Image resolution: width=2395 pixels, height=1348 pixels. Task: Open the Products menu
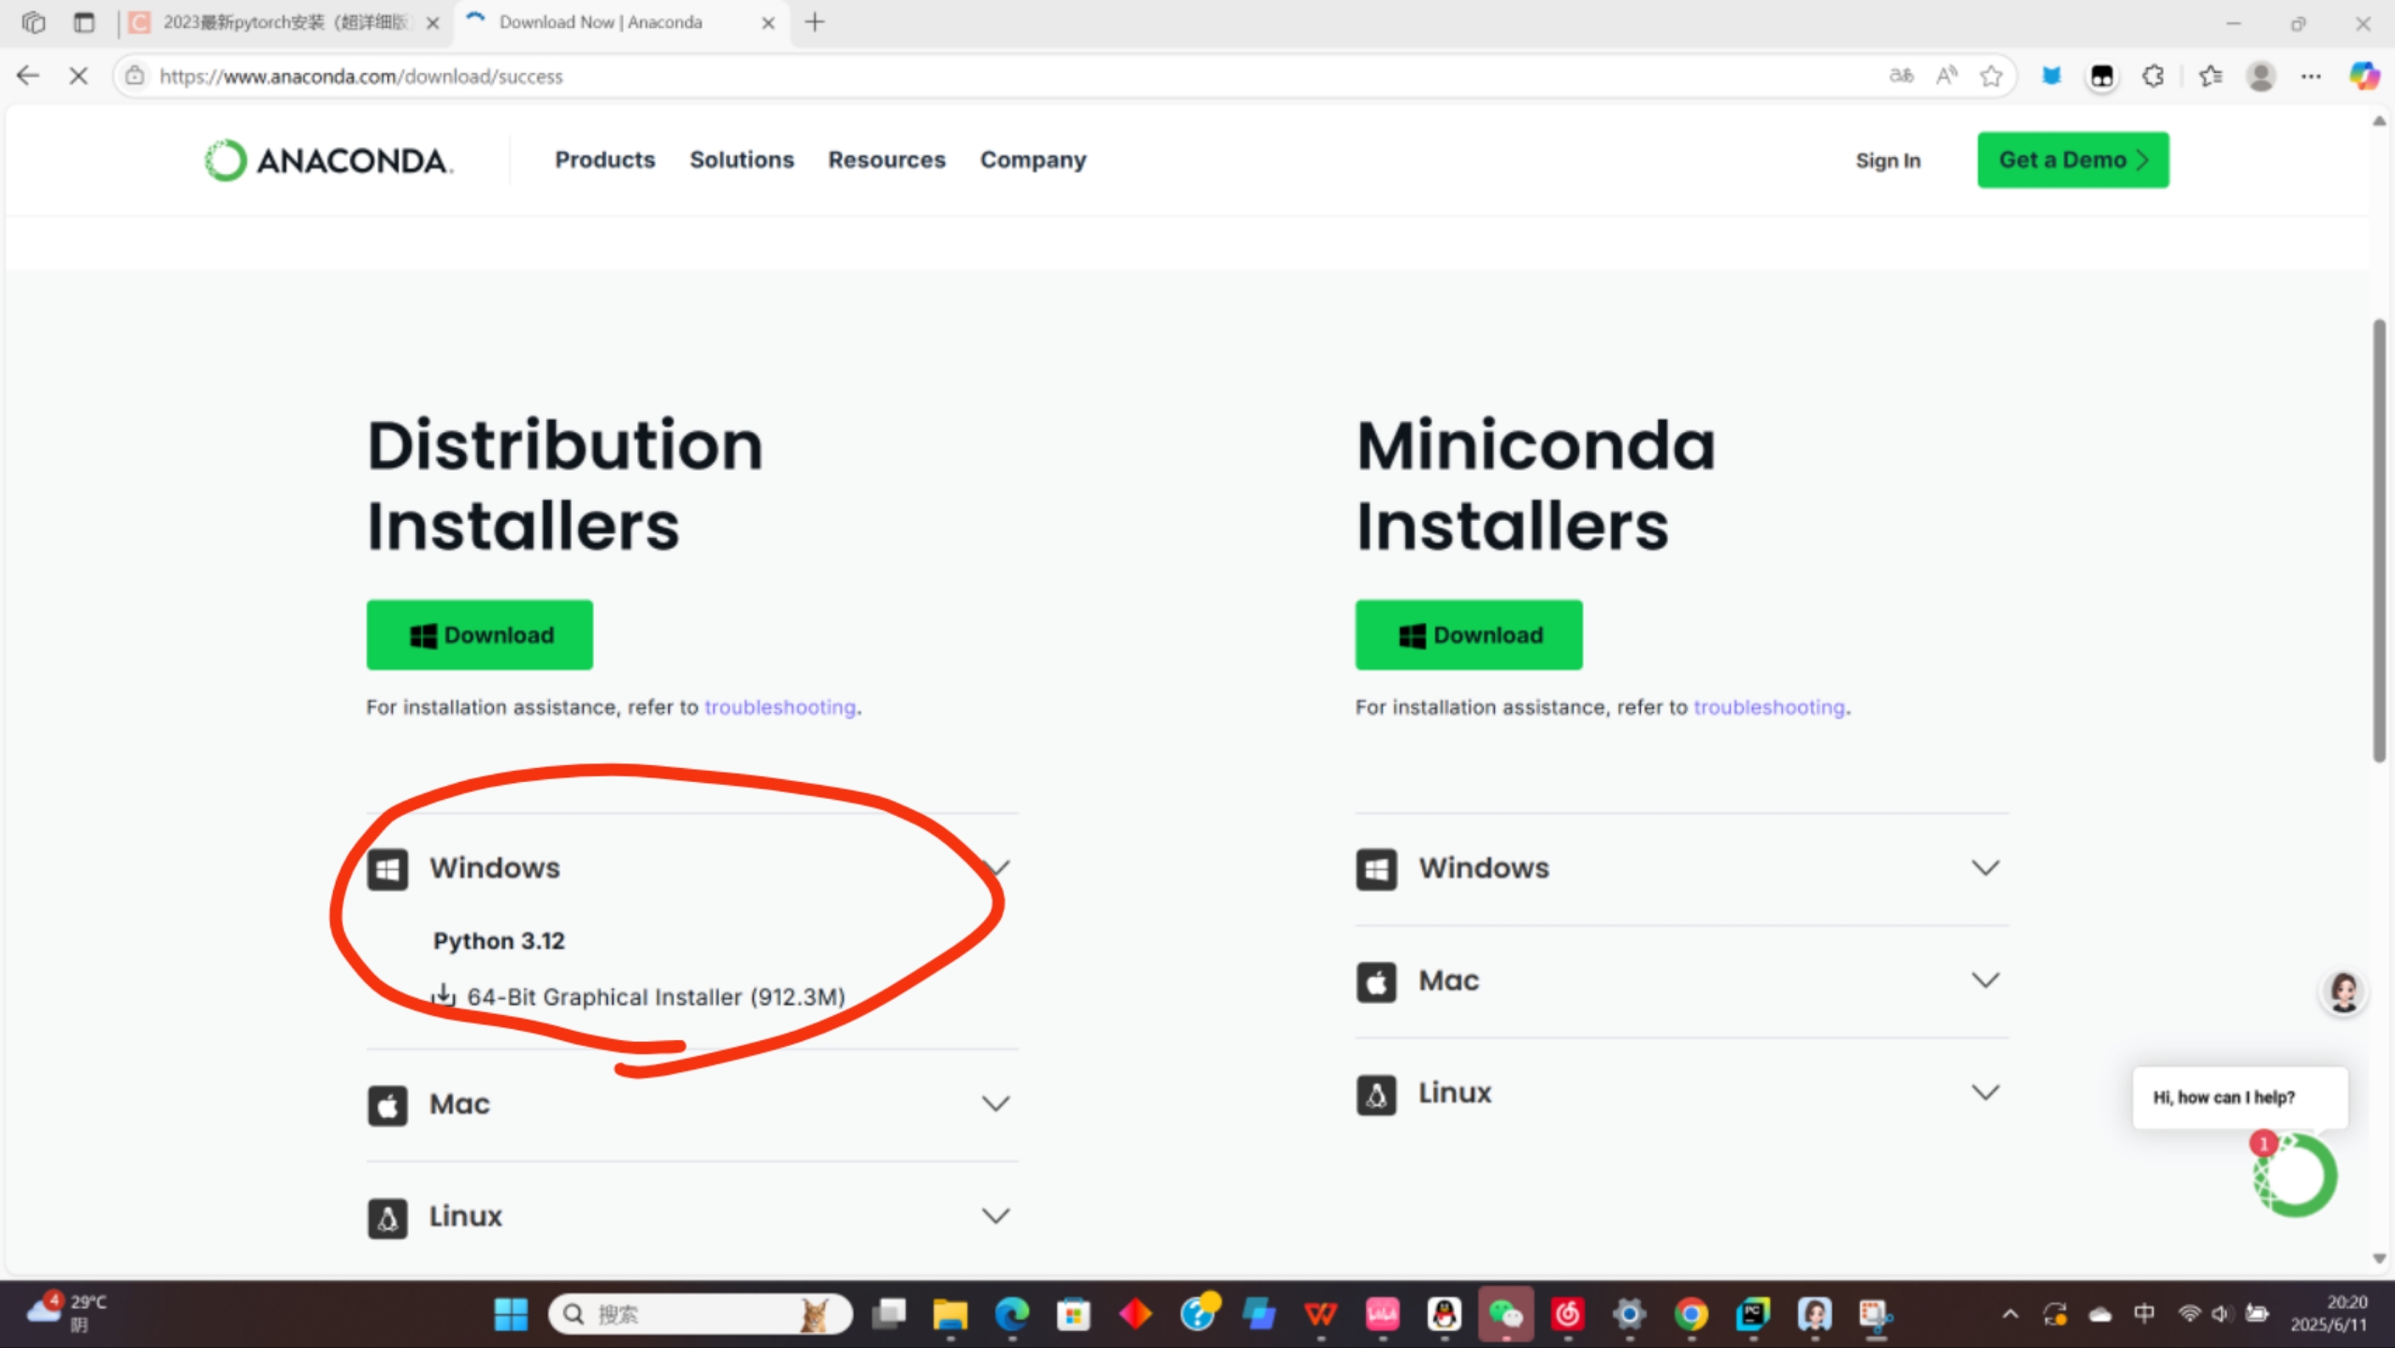(604, 160)
